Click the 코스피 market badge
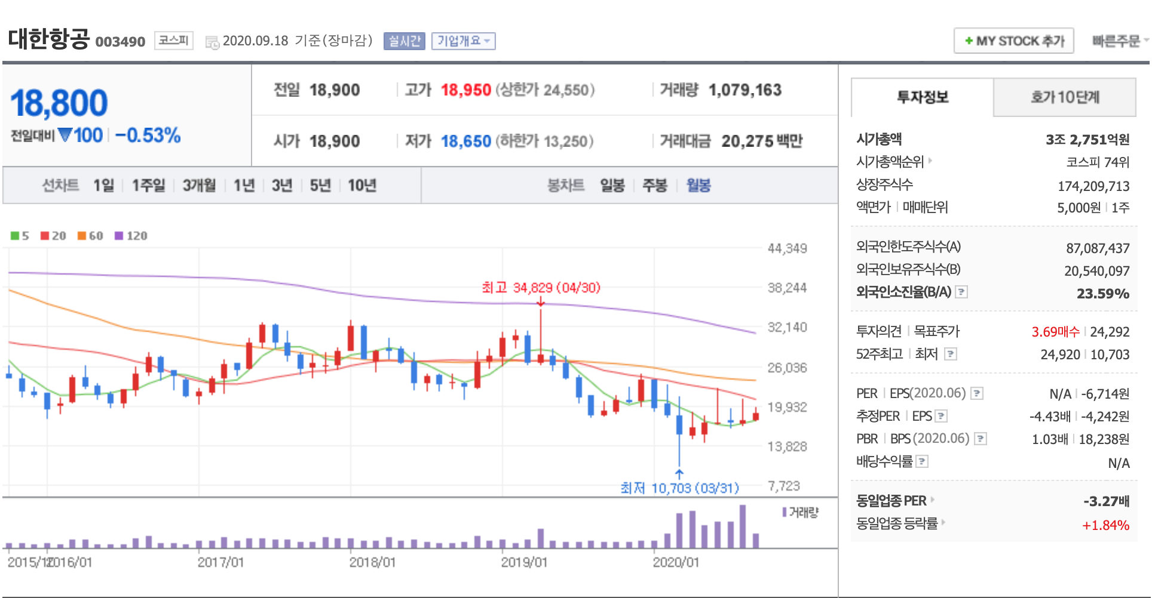 pyautogui.click(x=174, y=41)
